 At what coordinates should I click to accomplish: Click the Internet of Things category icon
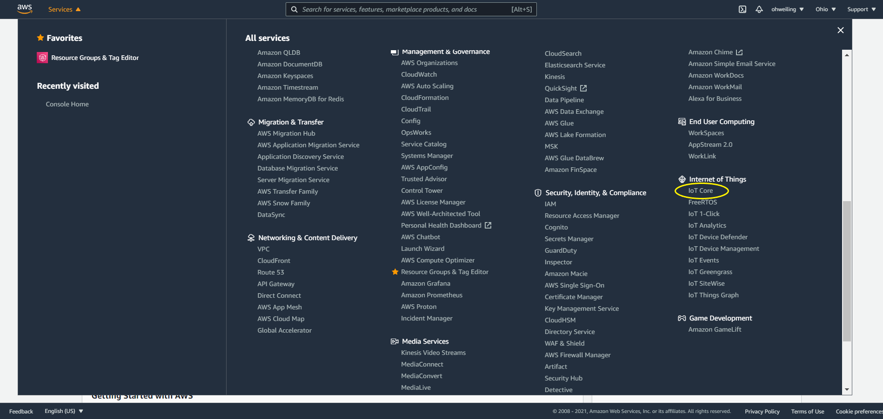tap(682, 179)
